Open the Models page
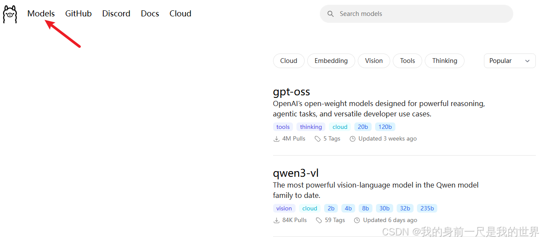This screenshot has height=241, width=541. coord(41,14)
